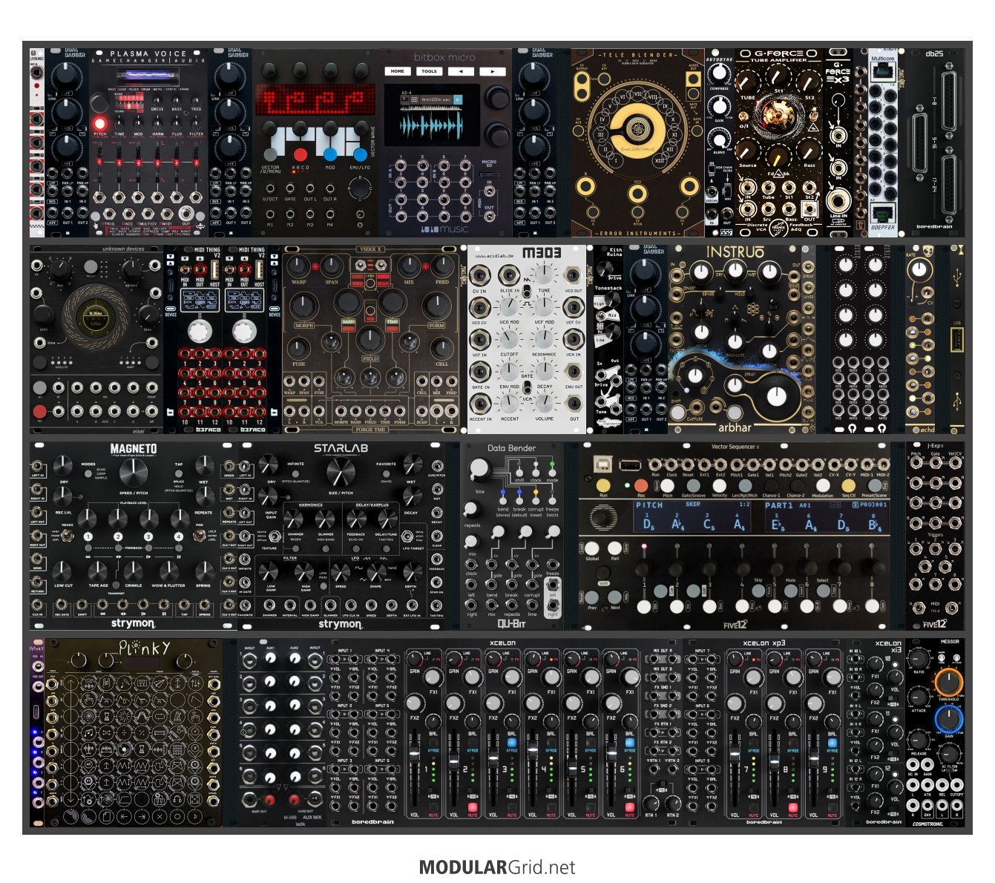
Task: Click the RTN 1 knob on Xcelon
Action: (651, 803)
